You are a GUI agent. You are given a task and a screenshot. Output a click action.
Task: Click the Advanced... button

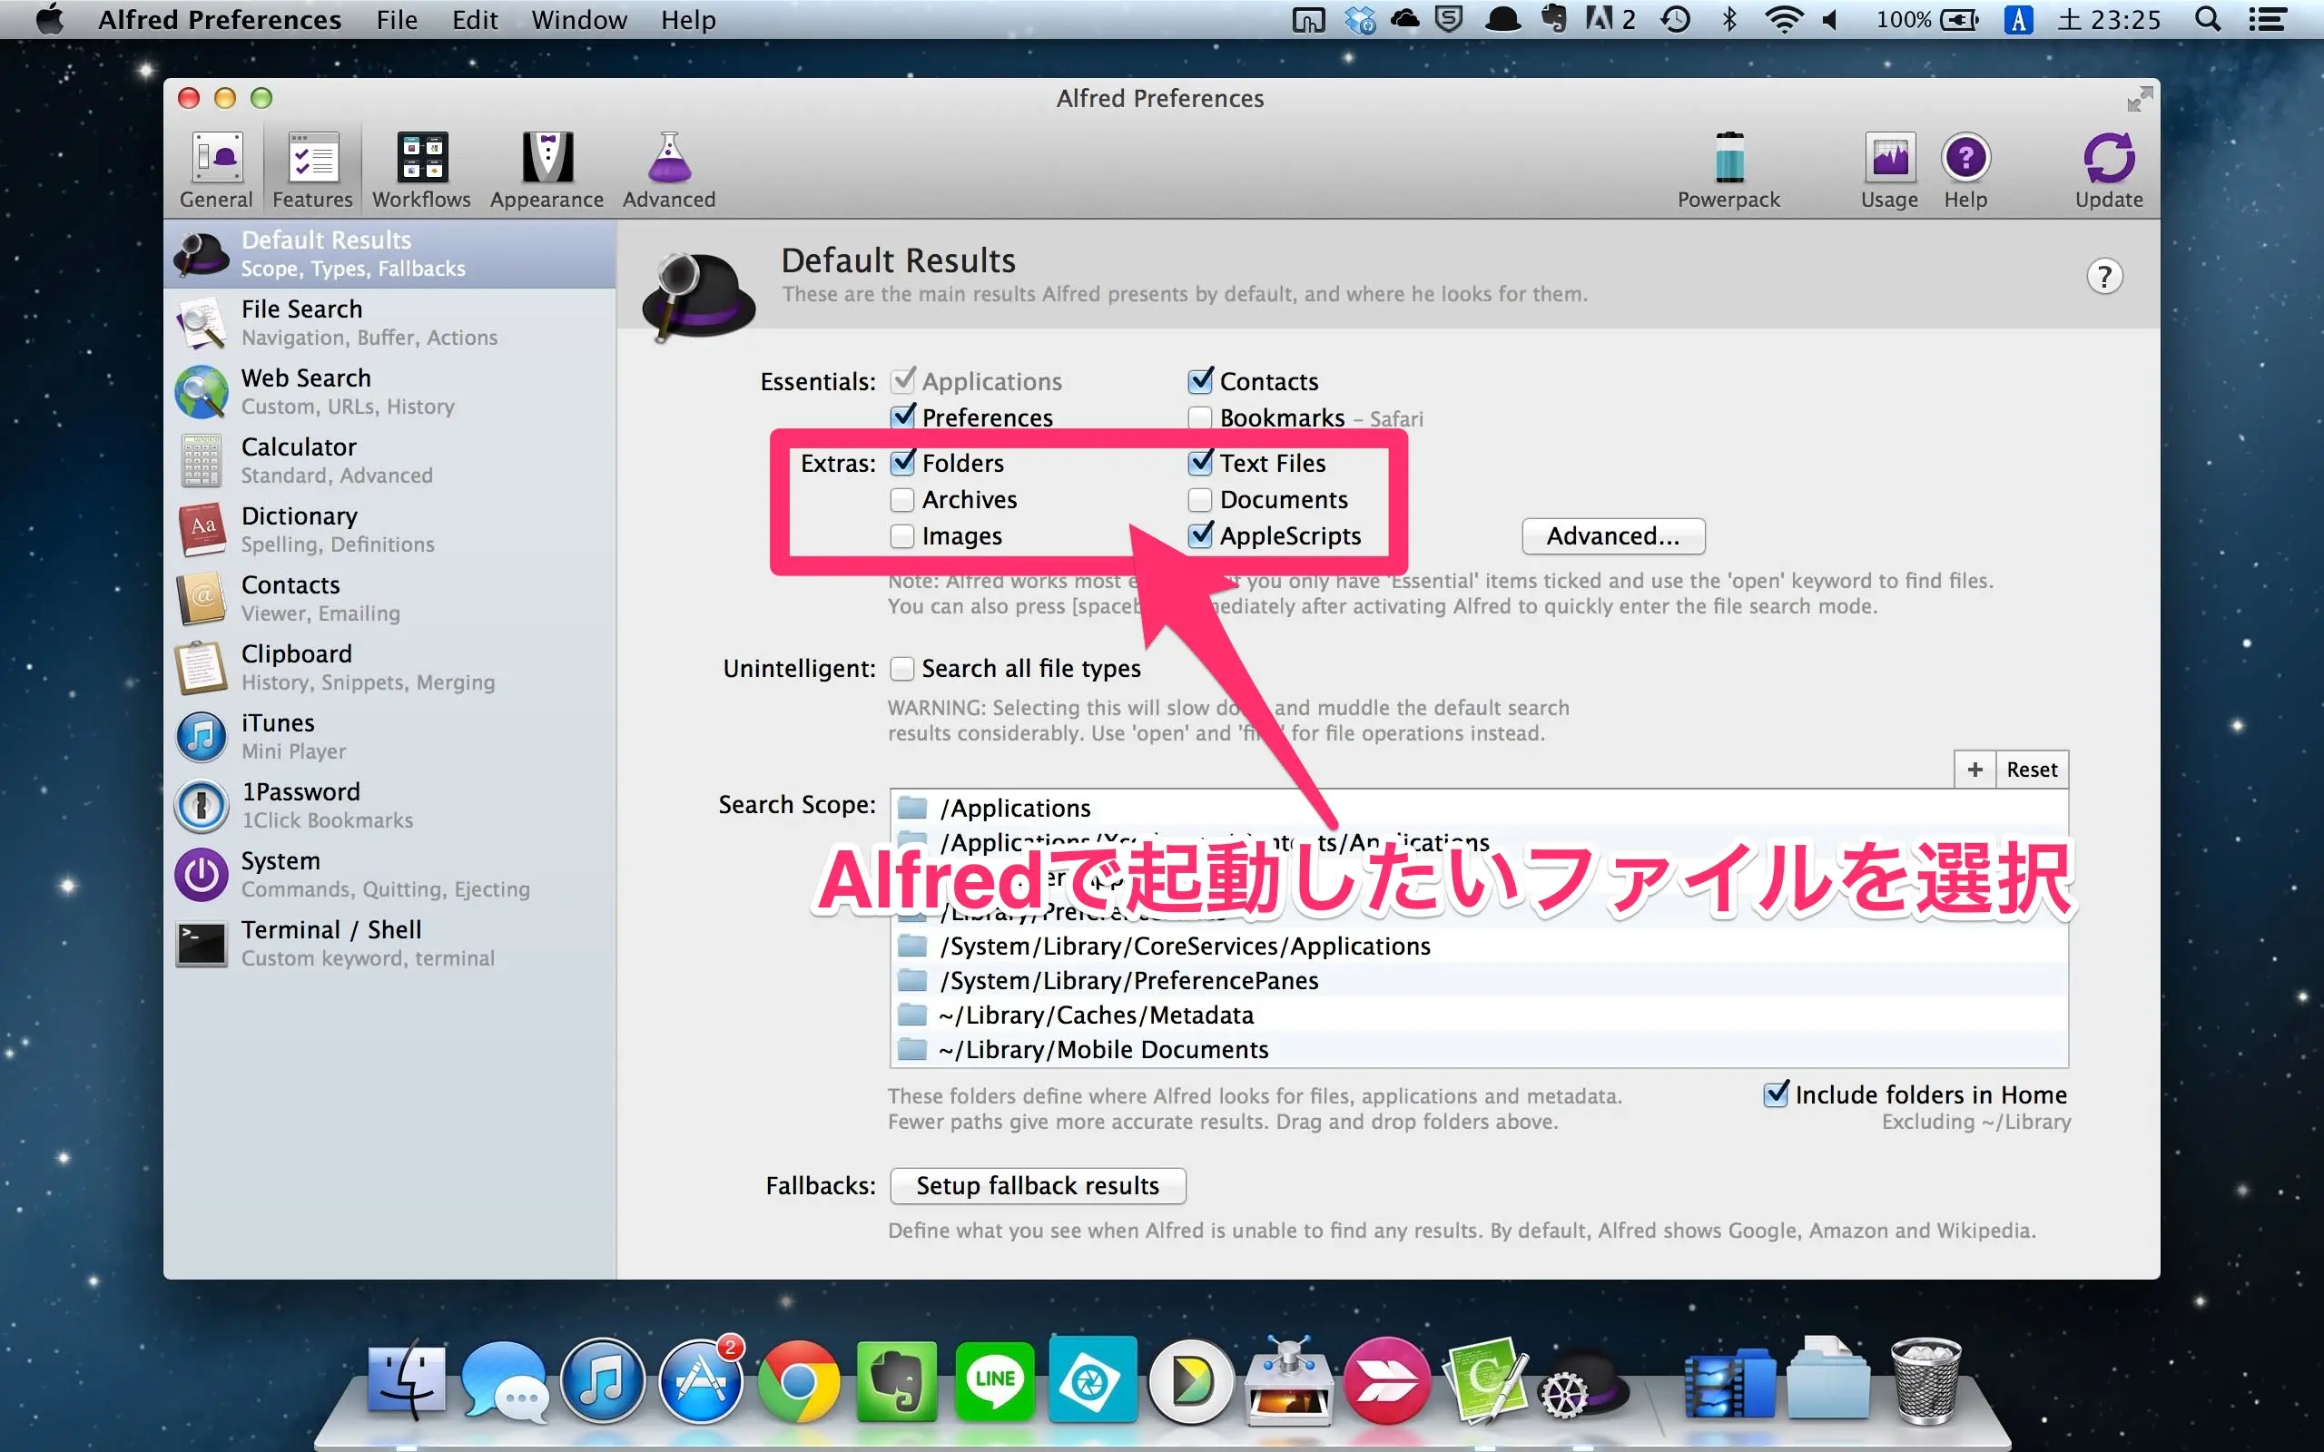pyautogui.click(x=1612, y=535)
